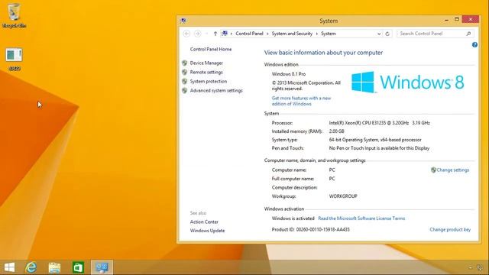Image resolution: width=489 pixels, height=275 pixels.
Task: Click the 64-bit Operating System text
Action: 375,140
